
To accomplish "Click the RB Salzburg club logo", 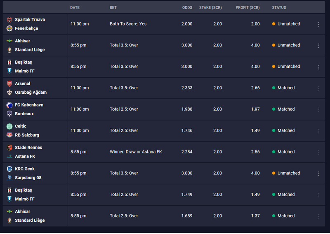I will click(x=9, y=135).
